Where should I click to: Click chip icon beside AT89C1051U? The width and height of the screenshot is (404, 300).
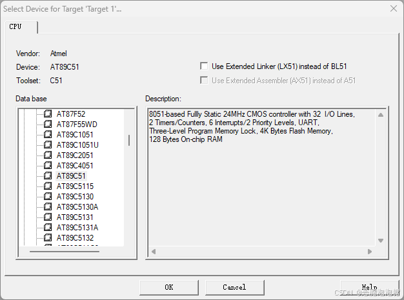[x=48, y=145]
